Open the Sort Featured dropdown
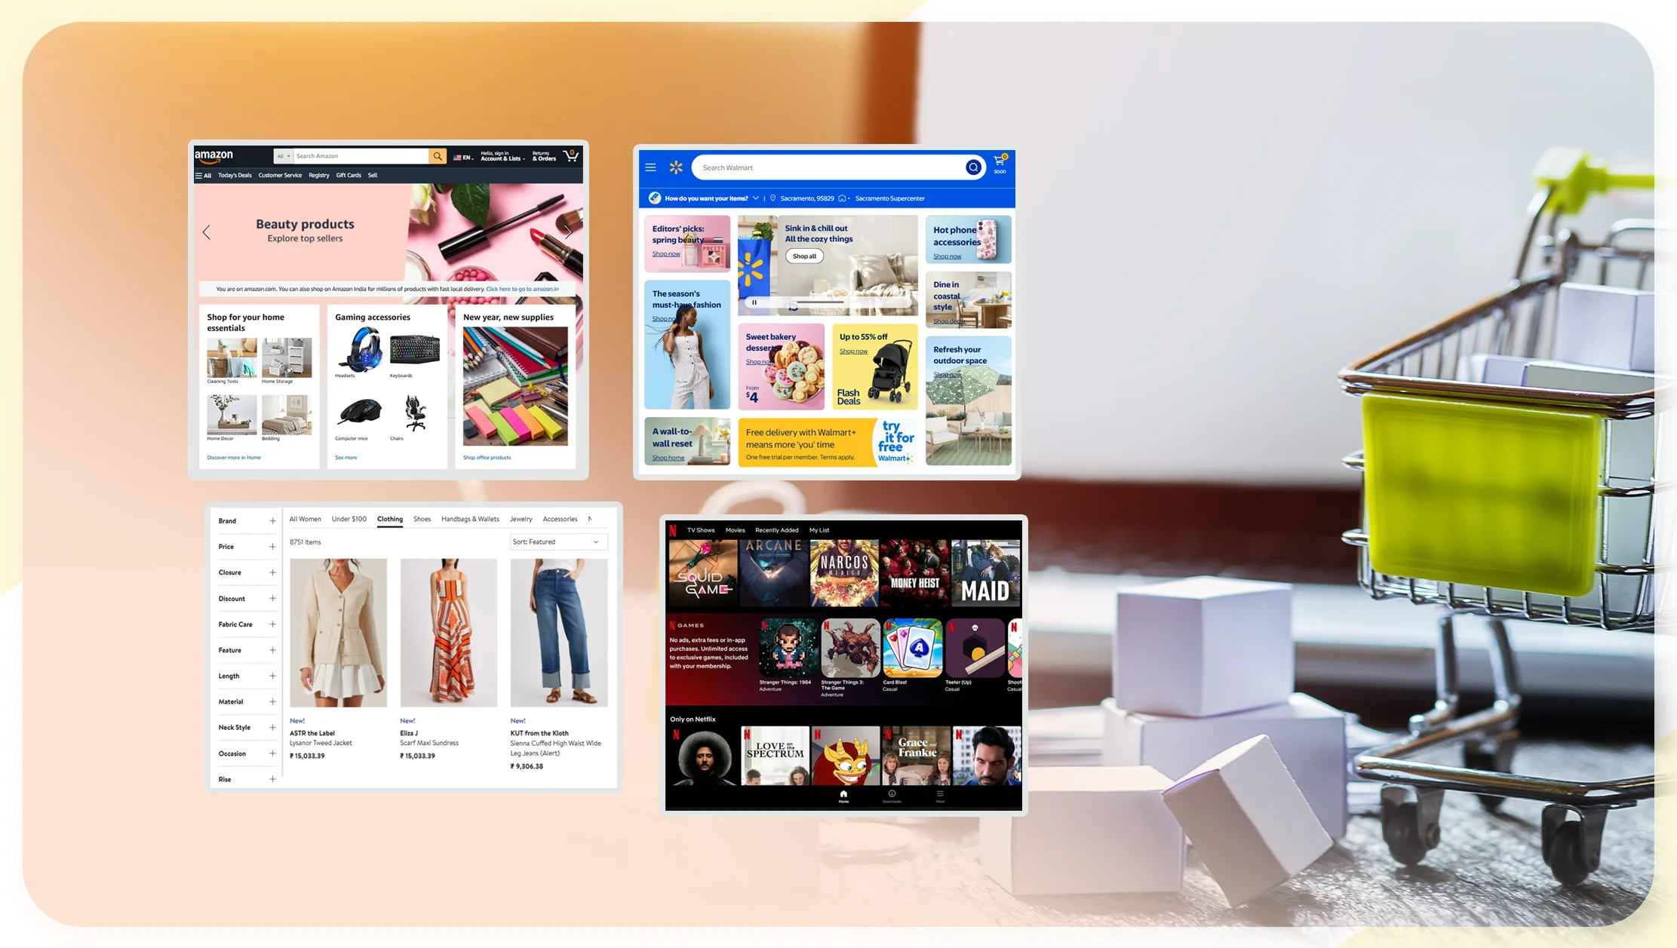 (558, 541)
